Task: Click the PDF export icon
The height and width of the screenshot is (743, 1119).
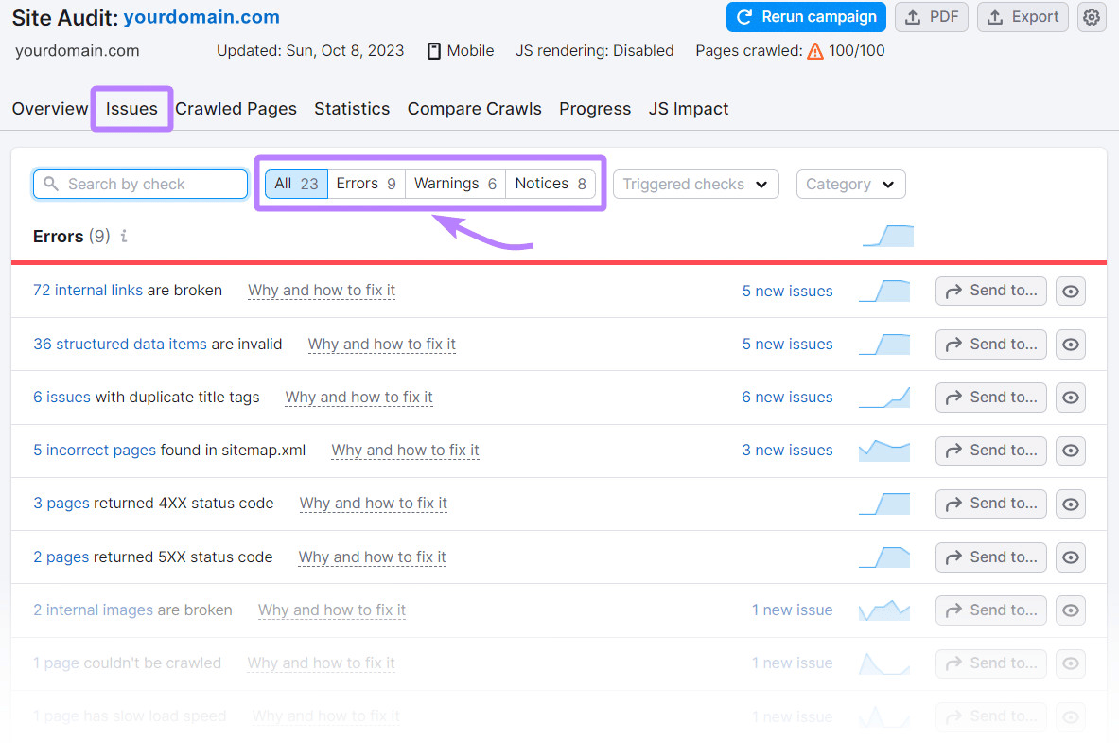Action: 932,17
